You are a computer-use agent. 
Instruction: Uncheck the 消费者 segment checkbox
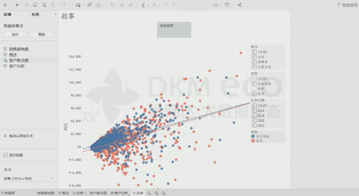pyautogui.click(x=254, y=62)
